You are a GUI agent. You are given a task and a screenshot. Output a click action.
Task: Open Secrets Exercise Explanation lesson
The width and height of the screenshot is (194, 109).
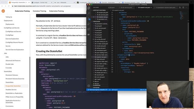[15, 50]
